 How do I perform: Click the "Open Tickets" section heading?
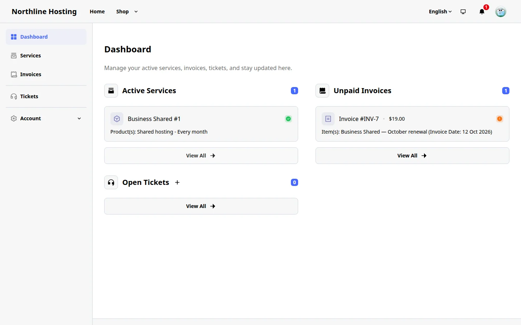point(146,182)
